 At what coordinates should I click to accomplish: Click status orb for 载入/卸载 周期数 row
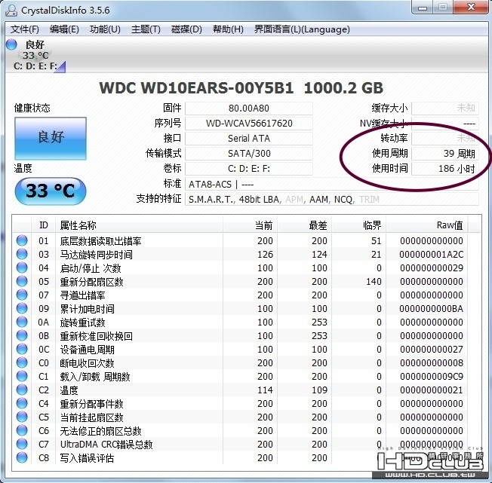(22, 376)
